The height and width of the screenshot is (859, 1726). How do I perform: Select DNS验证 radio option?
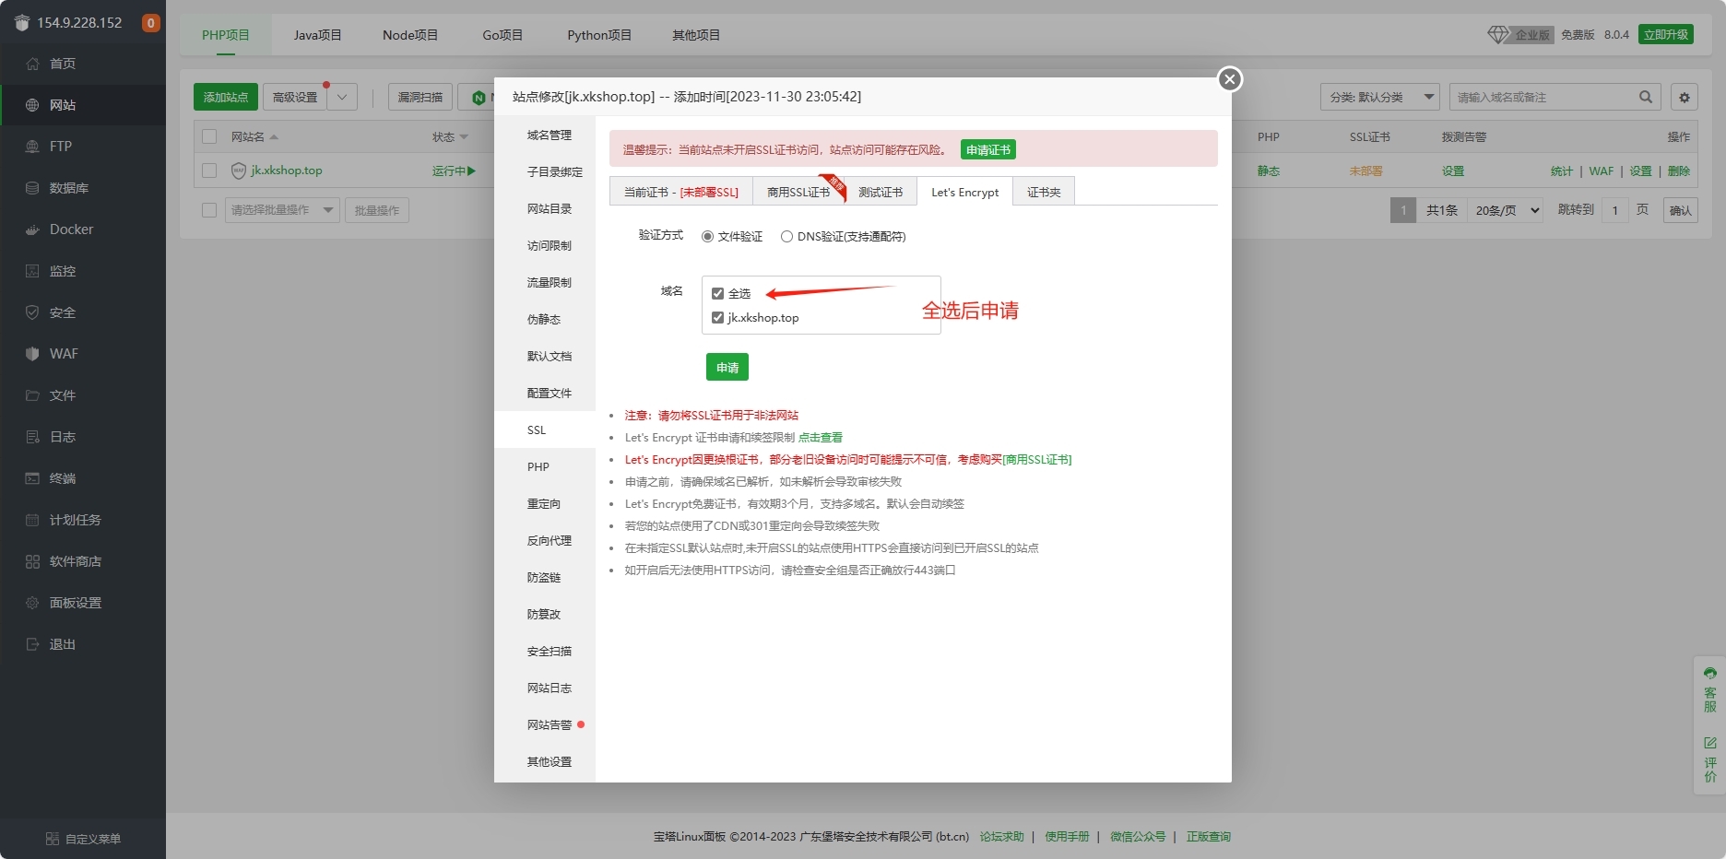coord(786,237)
